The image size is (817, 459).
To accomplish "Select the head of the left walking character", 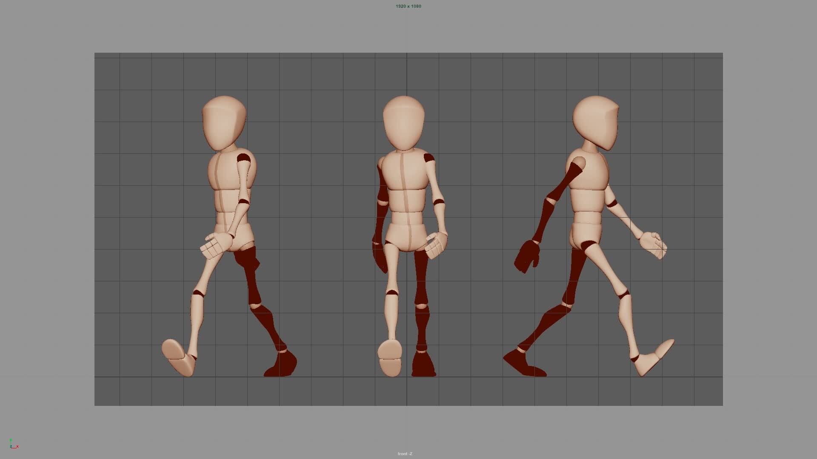I will coord(224,123).
